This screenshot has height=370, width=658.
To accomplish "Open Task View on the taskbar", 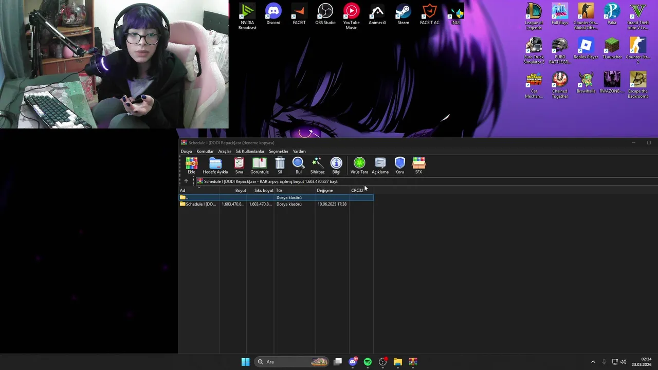I will [x=338, y=362].
